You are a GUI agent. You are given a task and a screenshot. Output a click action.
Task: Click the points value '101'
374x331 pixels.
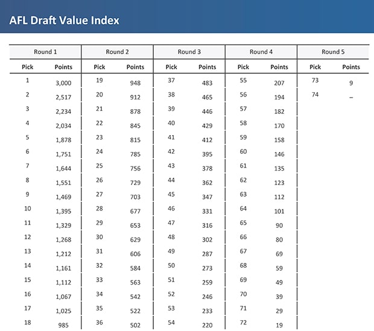pyautogui.click(x=279, y=211)
